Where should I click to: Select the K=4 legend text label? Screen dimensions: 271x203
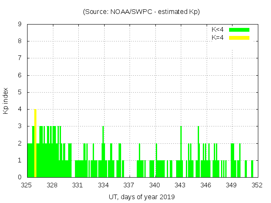218,38
